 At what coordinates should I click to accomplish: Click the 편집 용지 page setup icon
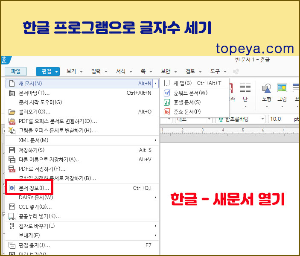point(12,245)
